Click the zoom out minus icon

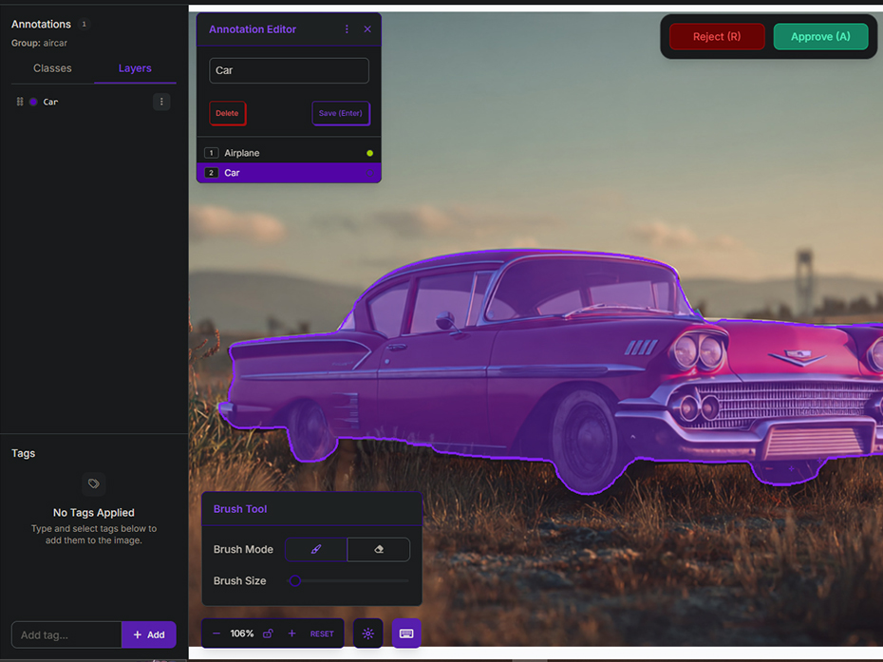click(216, 634)
